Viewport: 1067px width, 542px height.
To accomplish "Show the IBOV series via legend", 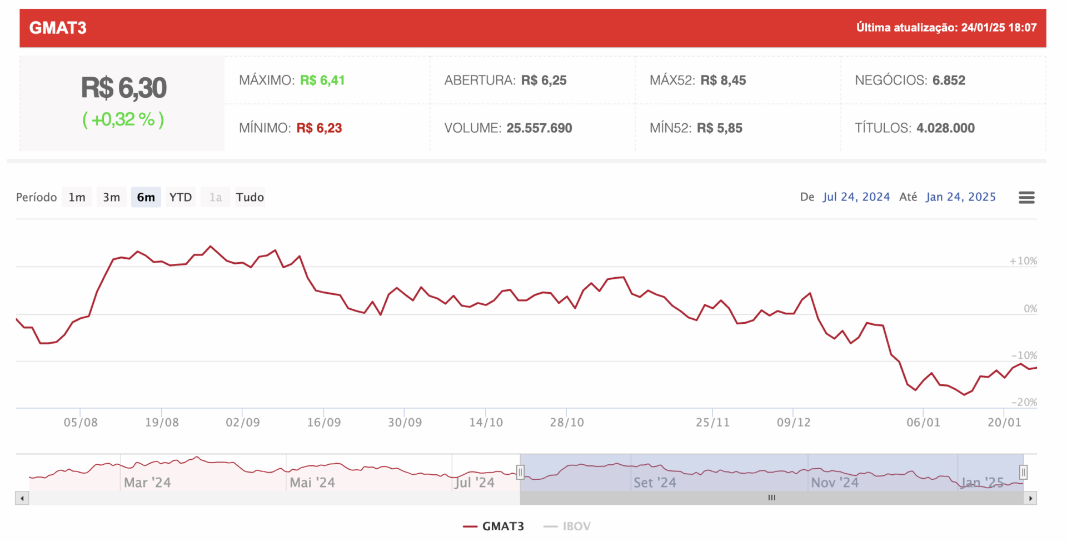I will click(x=567, y=526).
